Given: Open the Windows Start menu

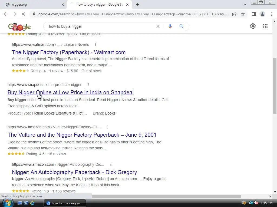Looking at the screenshot, I should click(x=8, y=203).
